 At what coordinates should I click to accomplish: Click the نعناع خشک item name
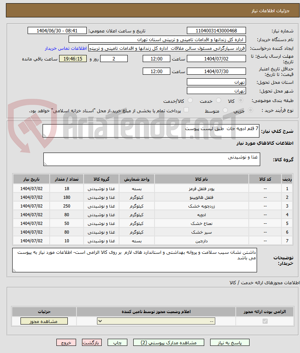click(201, 224)
